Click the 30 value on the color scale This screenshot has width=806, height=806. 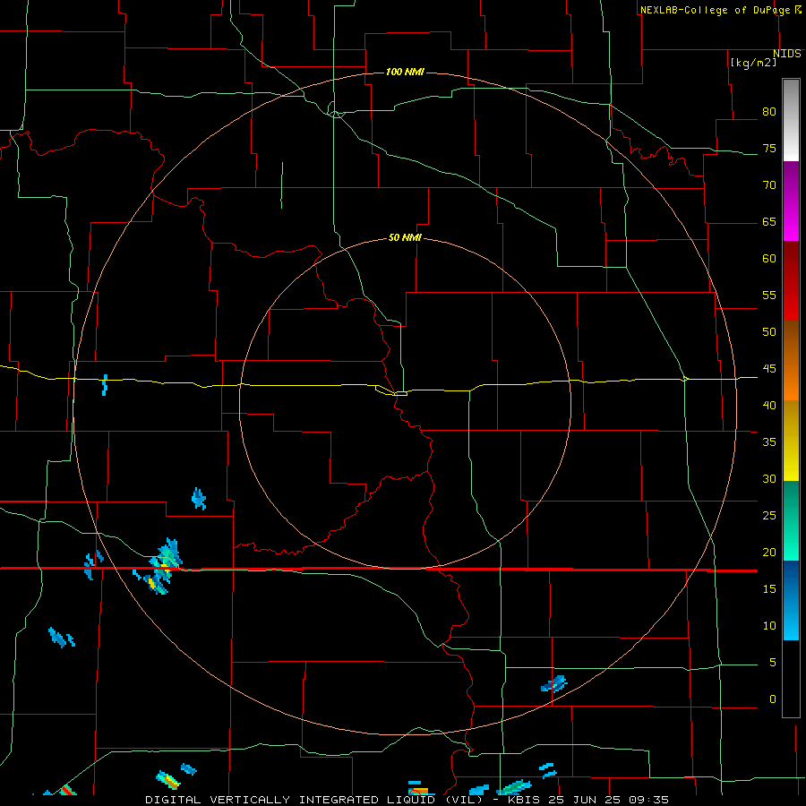[769, 478]
